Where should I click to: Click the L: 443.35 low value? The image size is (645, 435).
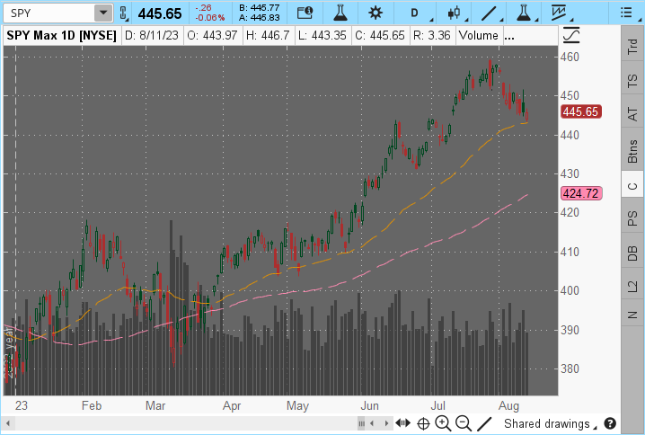tap(322, 36)
